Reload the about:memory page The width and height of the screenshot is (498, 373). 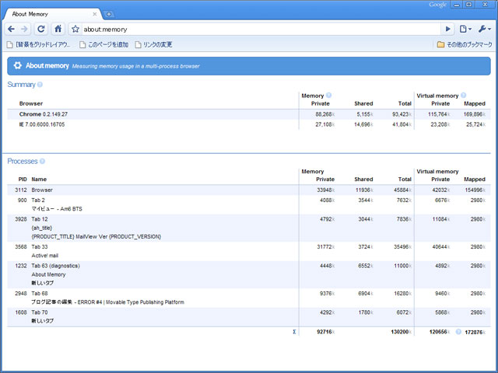[41, 29]
